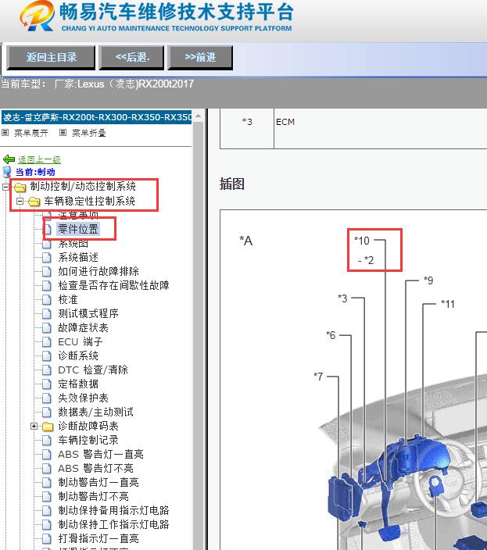Viewport: 487px width, 550px height.
Task: Click the 当前:制动 label
Action: [x=35, y=172]
